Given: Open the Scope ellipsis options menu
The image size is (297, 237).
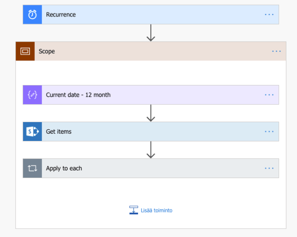Looking at the screenshot, I should point(276,51).
